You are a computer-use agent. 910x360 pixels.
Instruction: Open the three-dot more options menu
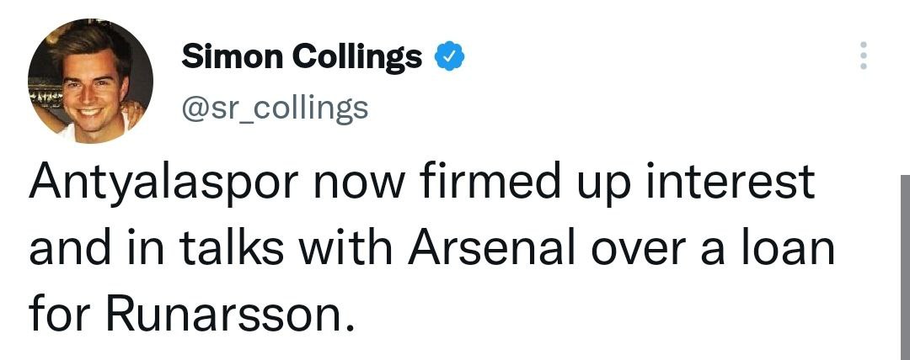[x=861, y=56]
